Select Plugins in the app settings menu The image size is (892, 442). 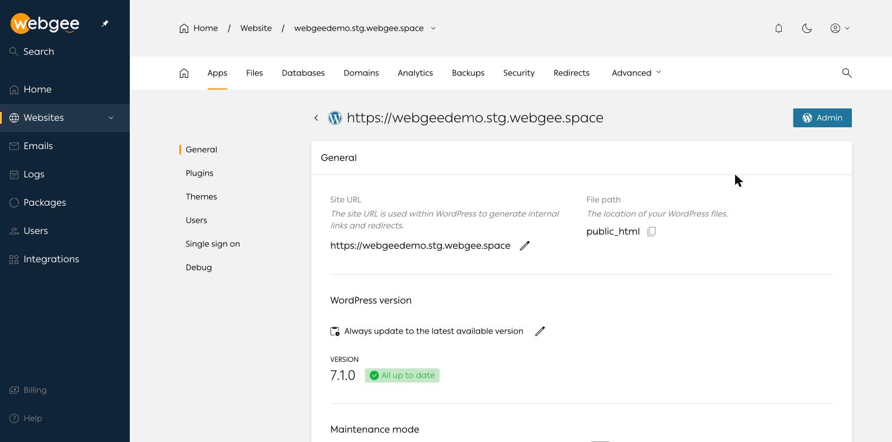pyautogui.click(x=199, y=173)
